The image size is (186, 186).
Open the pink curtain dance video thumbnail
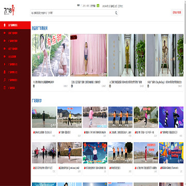click(89, 55)
